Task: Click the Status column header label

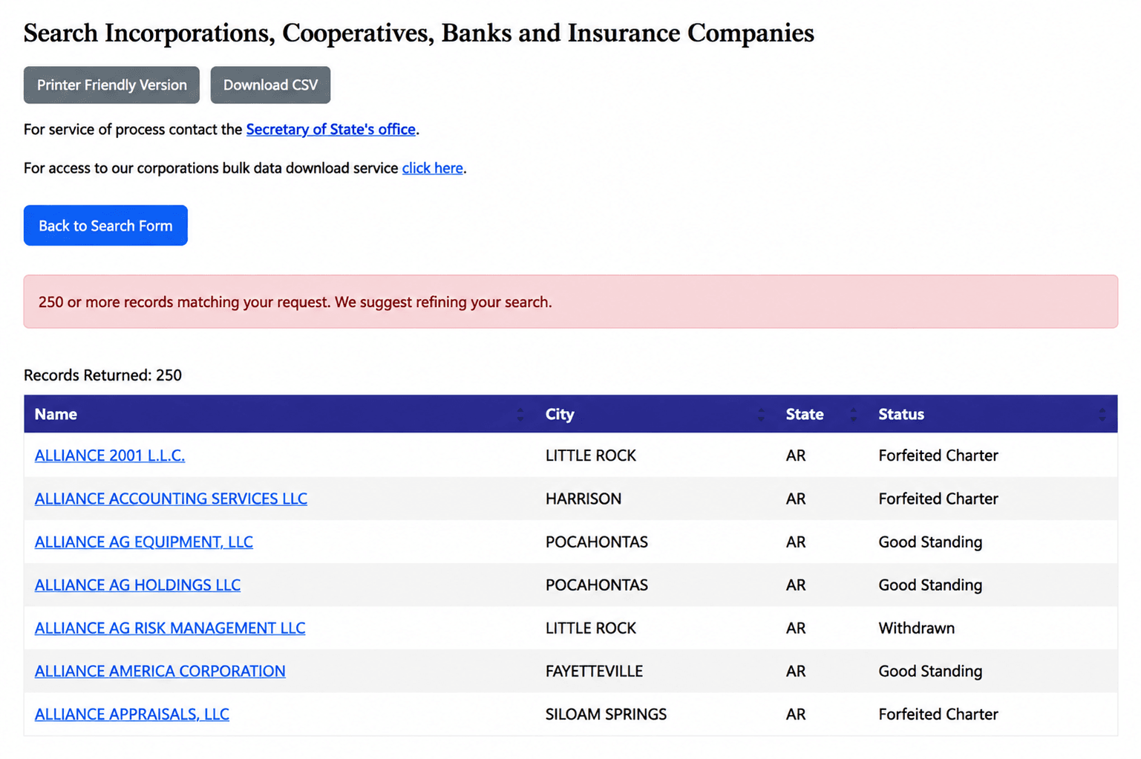Action: pyautogui.click(x=901, y=414)
